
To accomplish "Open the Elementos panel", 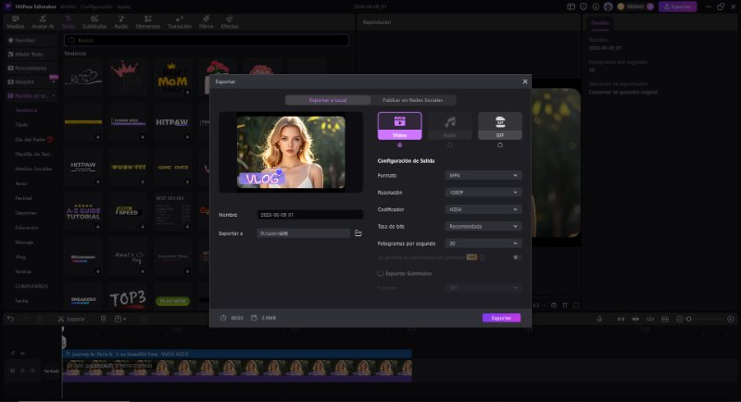I will tap(148, 22).
